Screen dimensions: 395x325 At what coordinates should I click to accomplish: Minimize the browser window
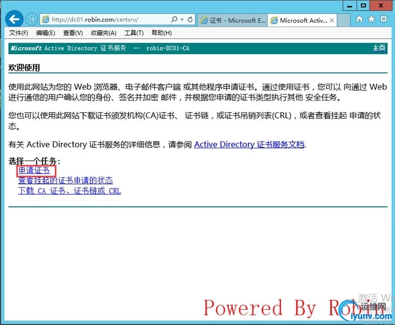coord(349,5)
